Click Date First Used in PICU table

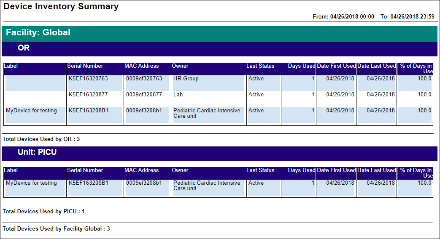pos(340,183)
